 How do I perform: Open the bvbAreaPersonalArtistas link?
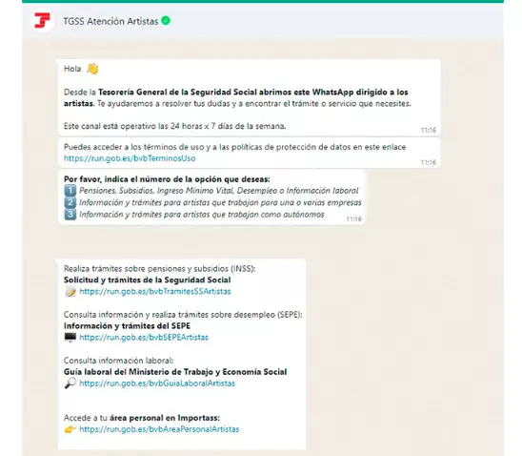tap(159, 429)
